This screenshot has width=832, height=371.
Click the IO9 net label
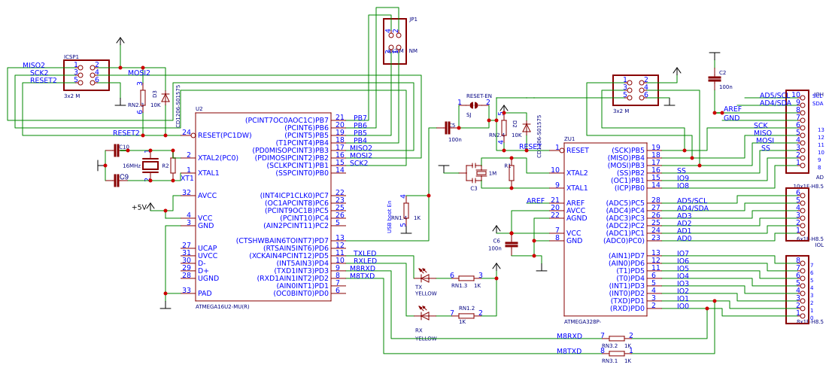coord(683,178)
